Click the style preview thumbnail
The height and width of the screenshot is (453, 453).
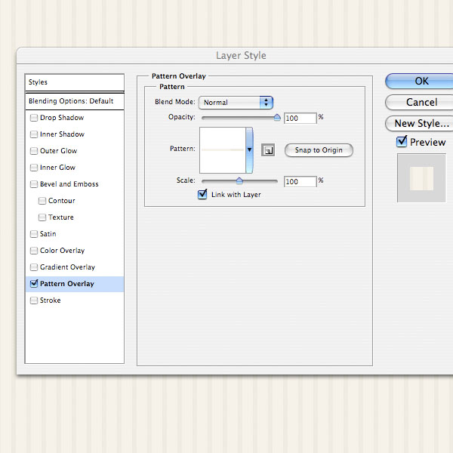point(421,178)
